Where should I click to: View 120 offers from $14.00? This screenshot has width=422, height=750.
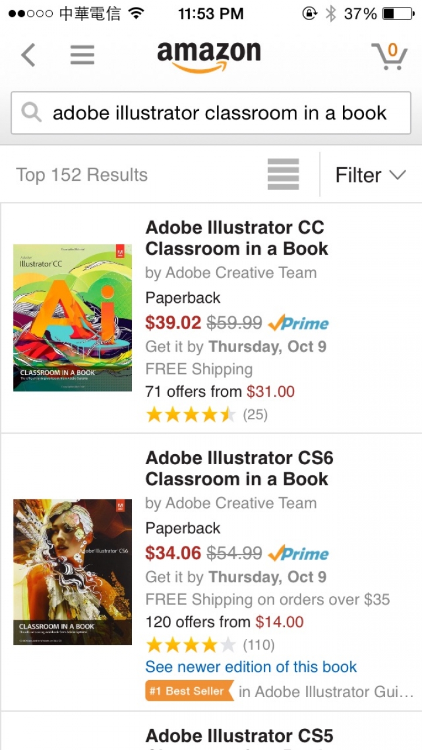pyautogui.click(x=224, y=622)
